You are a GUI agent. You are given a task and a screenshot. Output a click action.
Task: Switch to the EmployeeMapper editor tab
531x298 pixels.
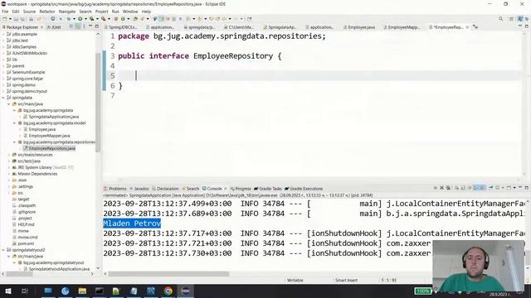pos(402,27)
